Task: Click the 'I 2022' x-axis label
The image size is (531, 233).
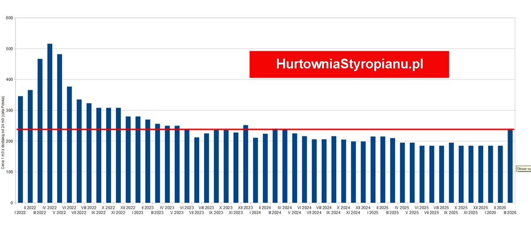Action: coord(20,213)
